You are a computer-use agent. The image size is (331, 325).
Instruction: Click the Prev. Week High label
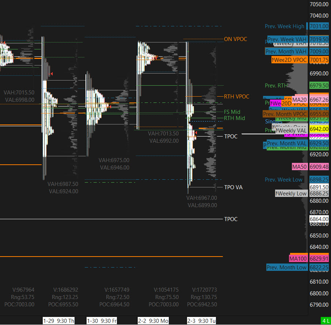click(284, 26)
